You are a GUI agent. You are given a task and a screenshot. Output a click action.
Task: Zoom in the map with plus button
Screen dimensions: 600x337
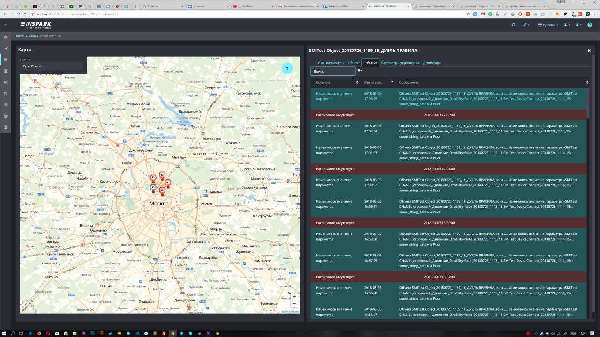(294, 296)
